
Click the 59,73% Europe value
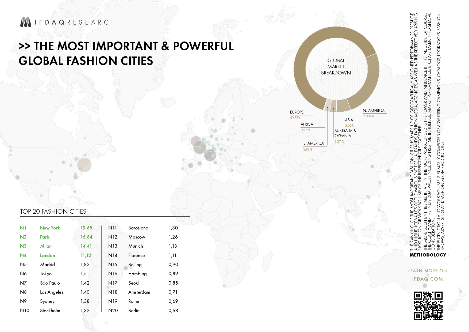(x=295, y=118)
